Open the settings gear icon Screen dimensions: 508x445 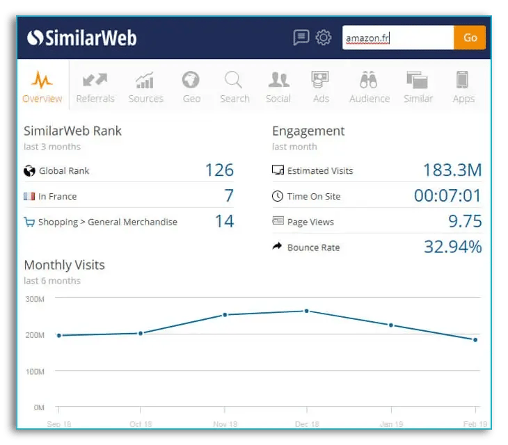pos(324,38)
